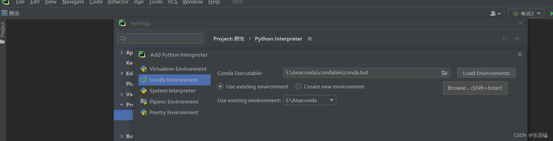The width and height of the screenshot is (553, 141).
Task: Choose Poetry Environment option
Action: (x=174, y=113)
